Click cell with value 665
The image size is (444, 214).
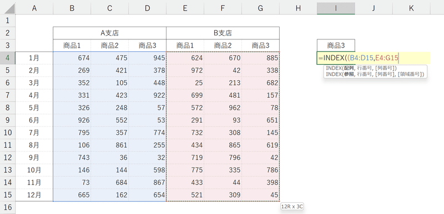pos(72,195)
